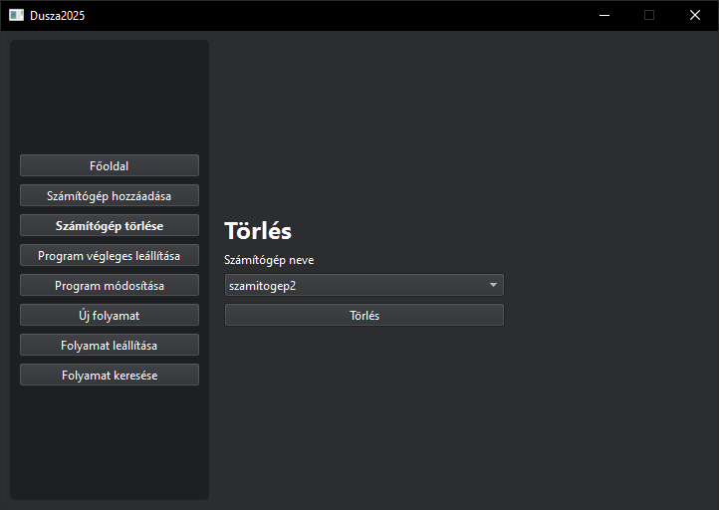
Task: Open Program végleges leállítása page
Action: [110, 255]
